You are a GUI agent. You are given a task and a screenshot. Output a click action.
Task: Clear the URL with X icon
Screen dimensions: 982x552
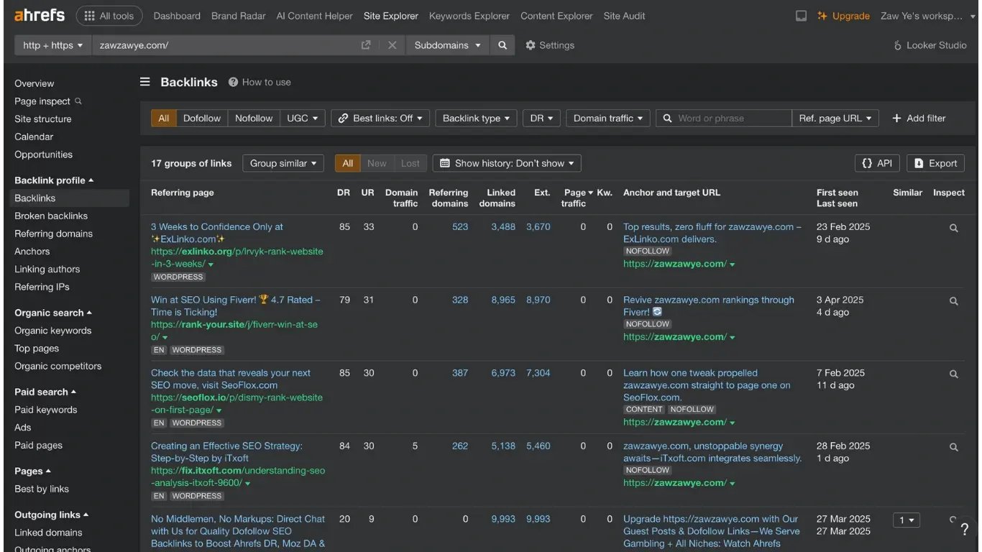tap(393, 45)
